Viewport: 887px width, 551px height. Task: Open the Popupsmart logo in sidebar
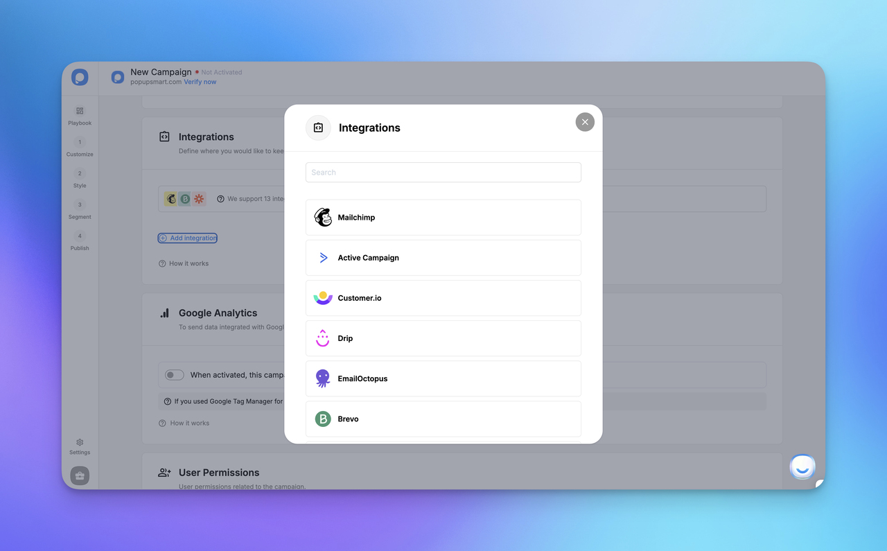(x=80, y=77)
